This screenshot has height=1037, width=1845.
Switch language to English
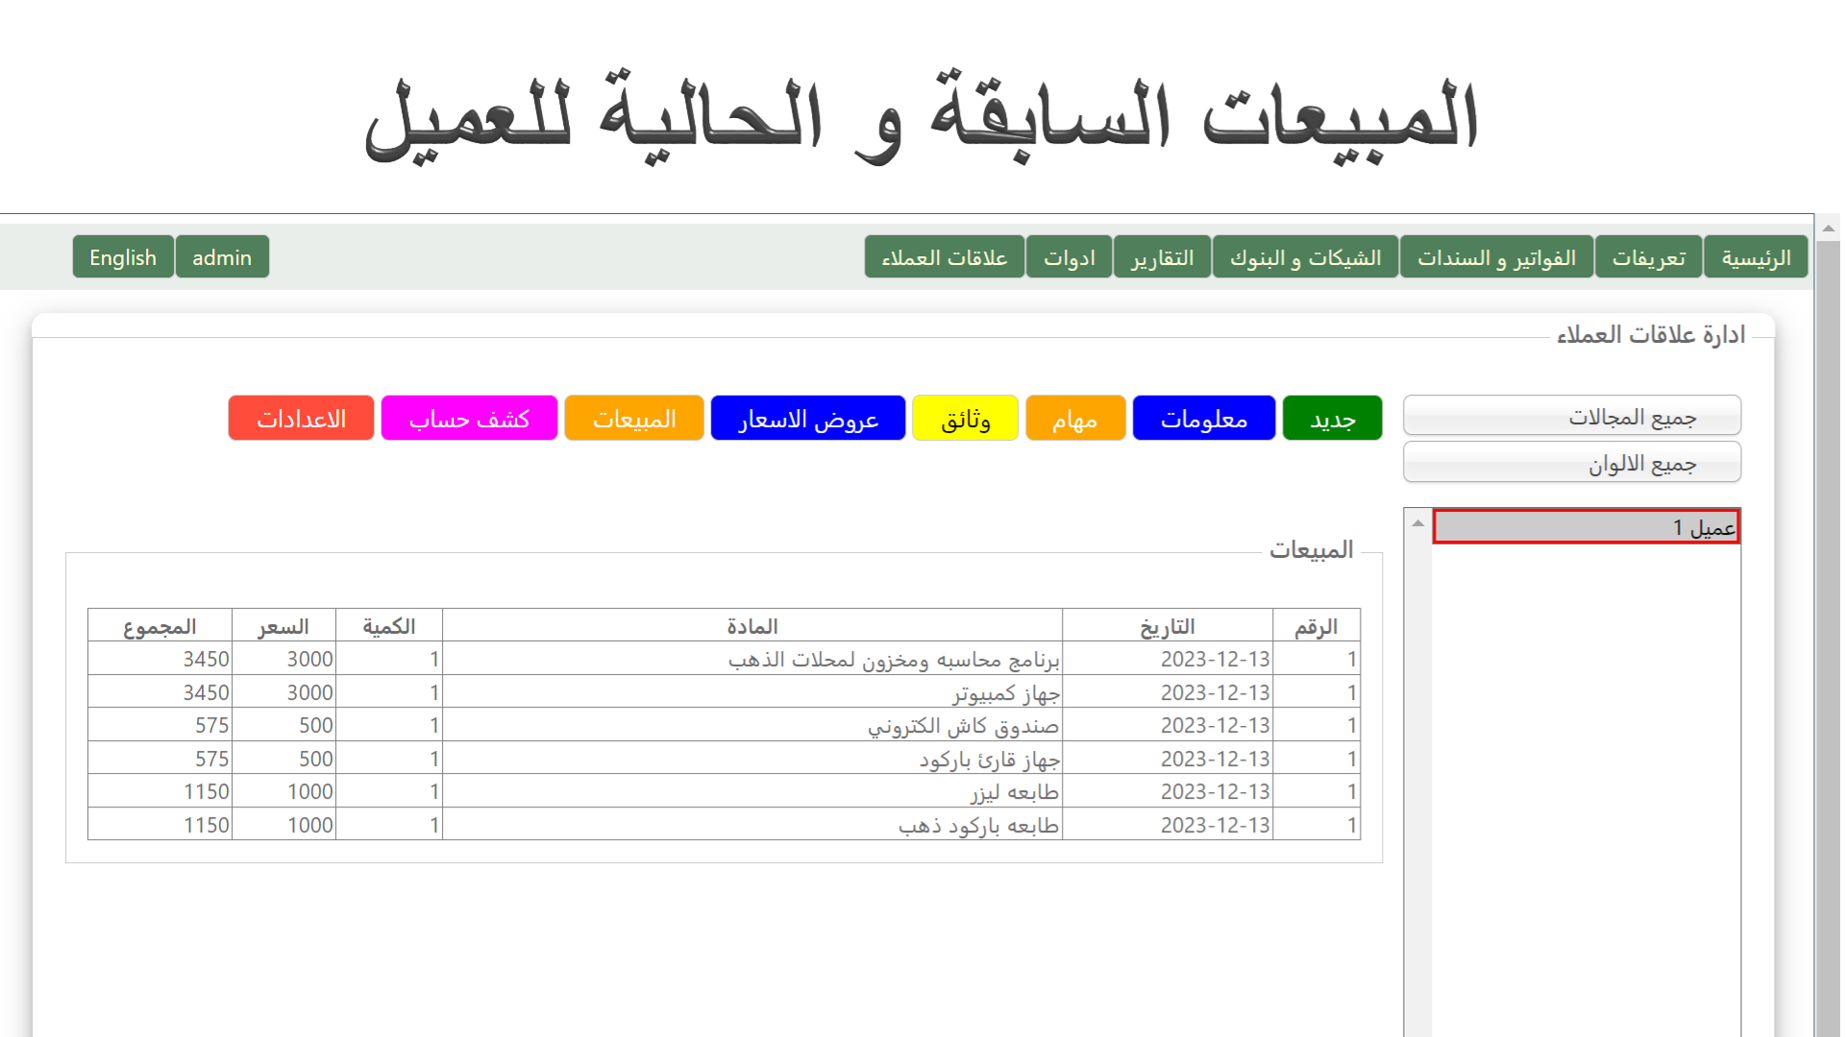[123, 257]
